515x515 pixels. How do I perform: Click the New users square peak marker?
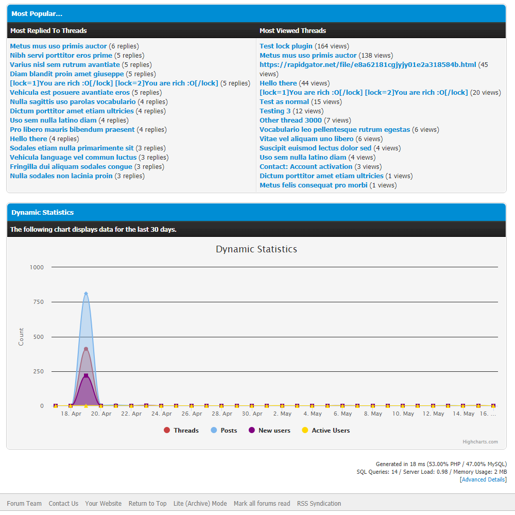[86, 375]
